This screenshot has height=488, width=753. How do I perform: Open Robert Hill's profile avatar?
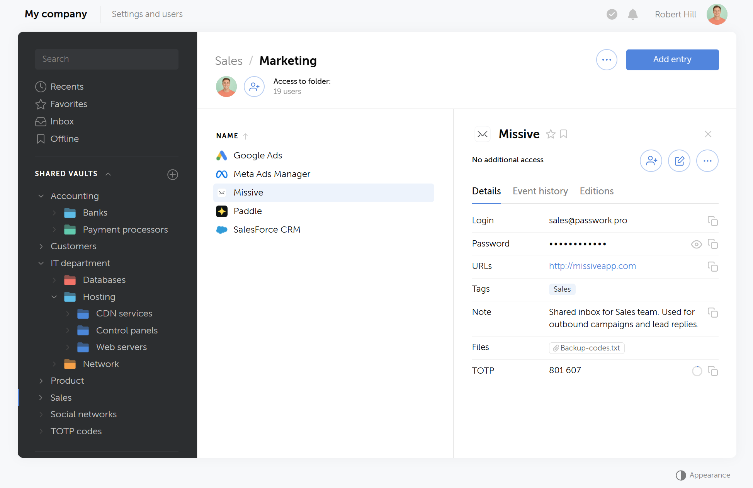point(717,14)
